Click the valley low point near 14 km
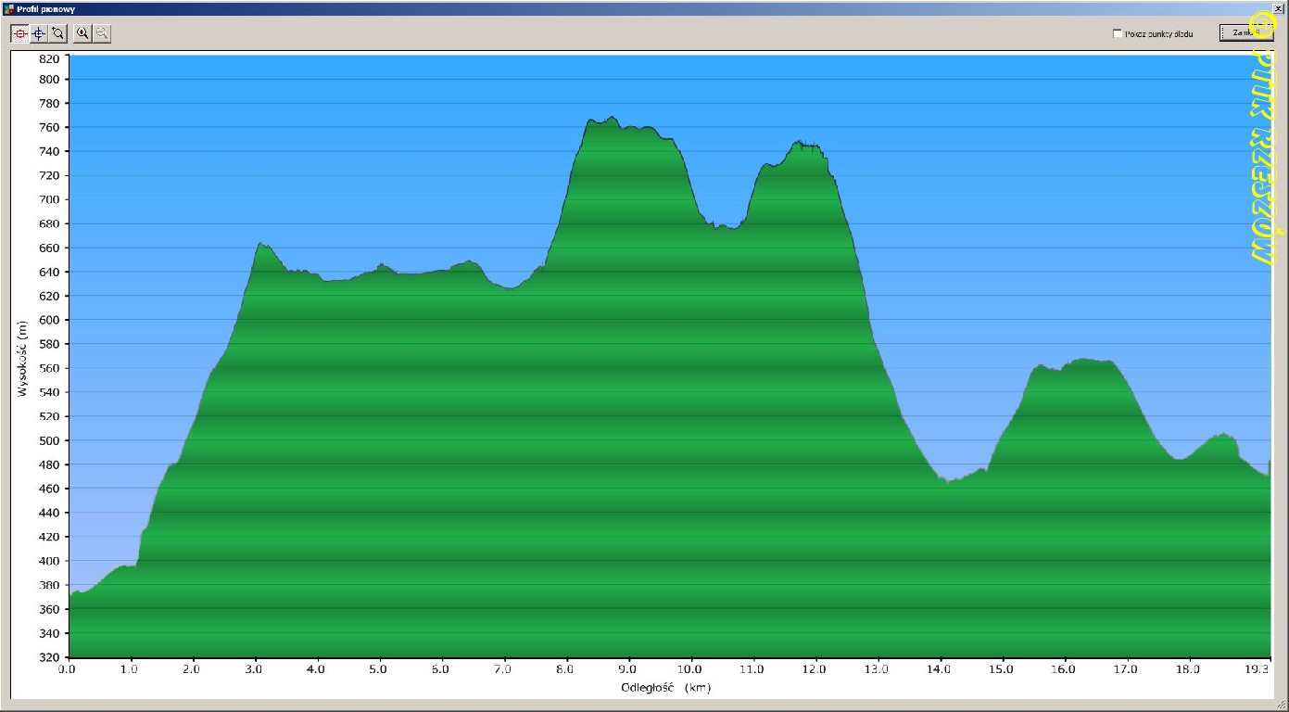The width and height of the screenshot is (1289, 712). point(947,481)
